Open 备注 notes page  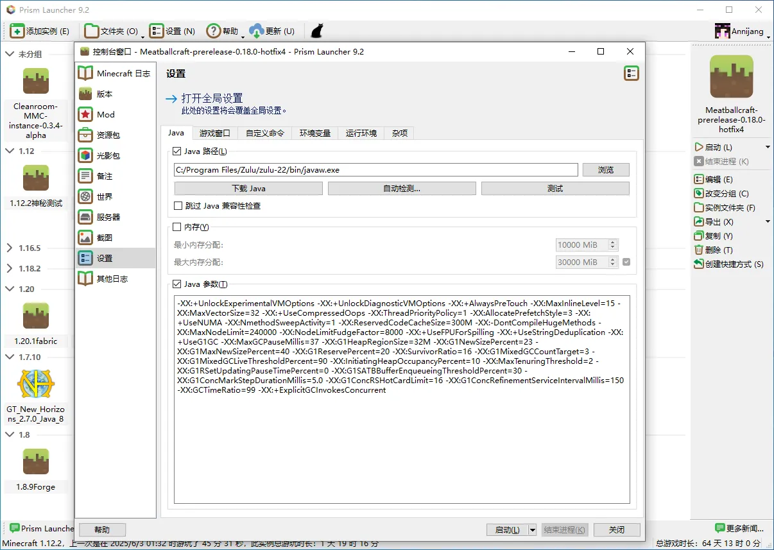(x=116, y=176)
